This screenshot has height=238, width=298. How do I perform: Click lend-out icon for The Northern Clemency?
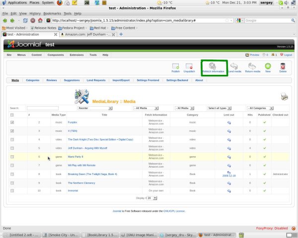coord(229,183)
